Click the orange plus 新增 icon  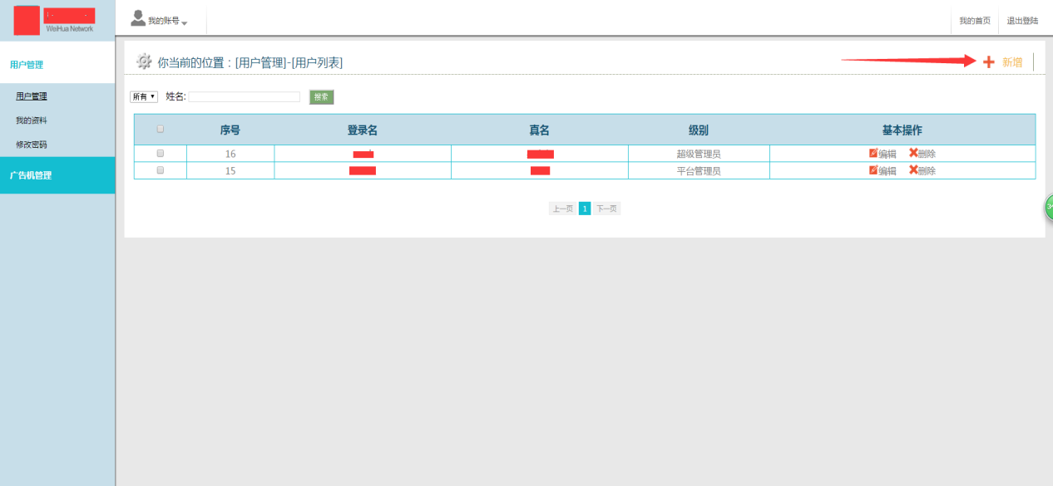point(988,62)
